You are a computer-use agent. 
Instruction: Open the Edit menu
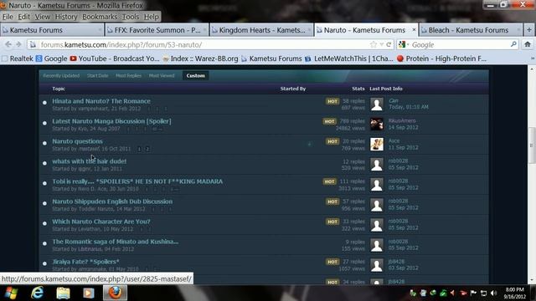pyautogui.click(x=23, y=17)
